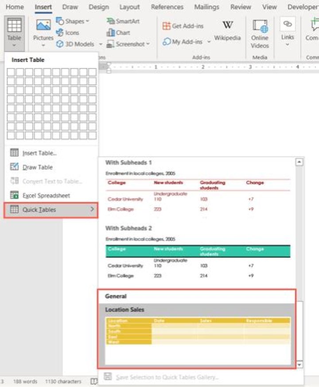Open the Wikipedia add-in
This screenshot has width=319, height=387.
coord(227,31)
